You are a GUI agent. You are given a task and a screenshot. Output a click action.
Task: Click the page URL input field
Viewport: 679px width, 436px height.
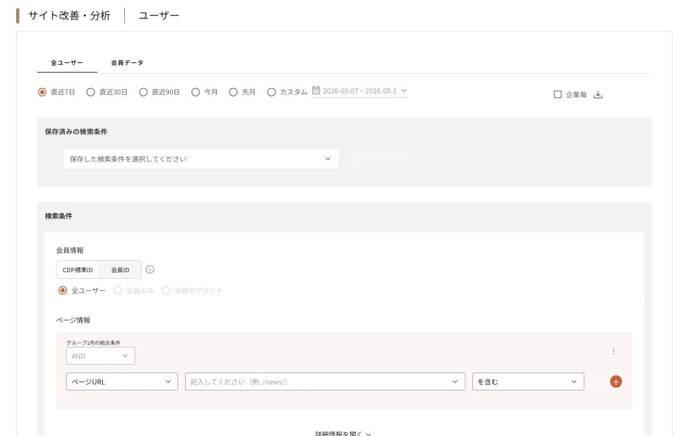pos(325,382)
